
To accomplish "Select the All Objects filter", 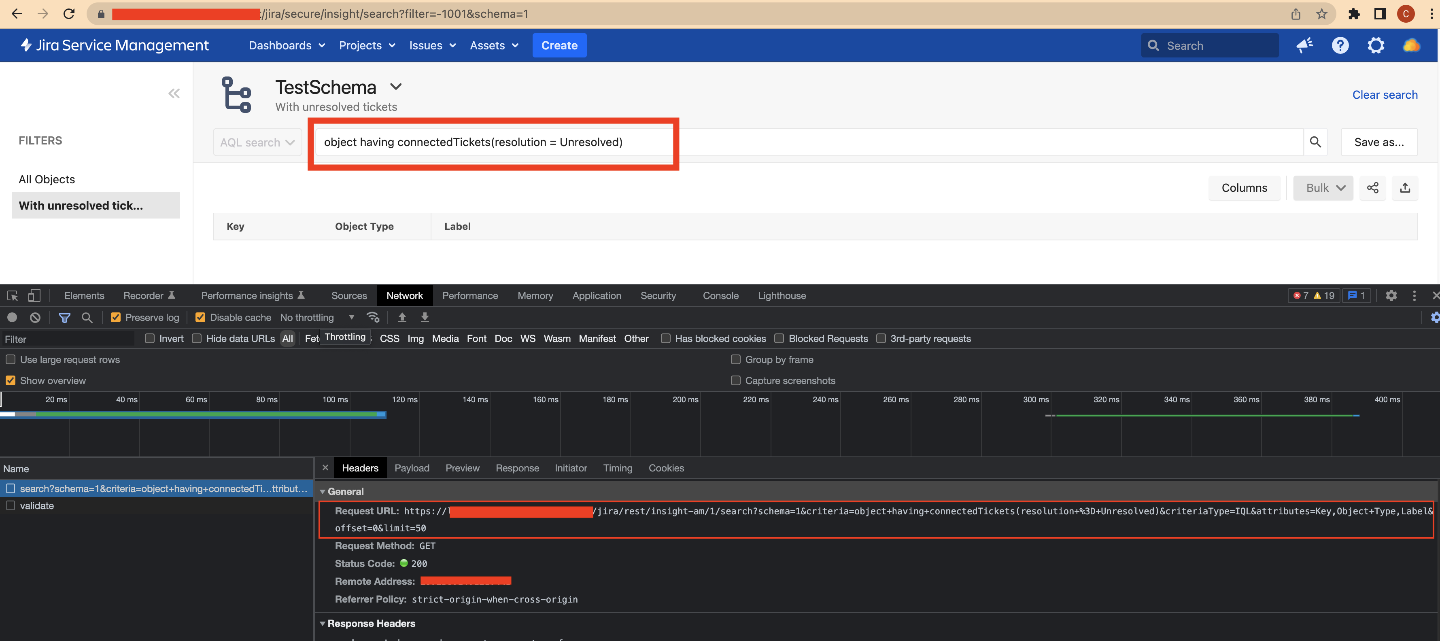I will 47,179.
